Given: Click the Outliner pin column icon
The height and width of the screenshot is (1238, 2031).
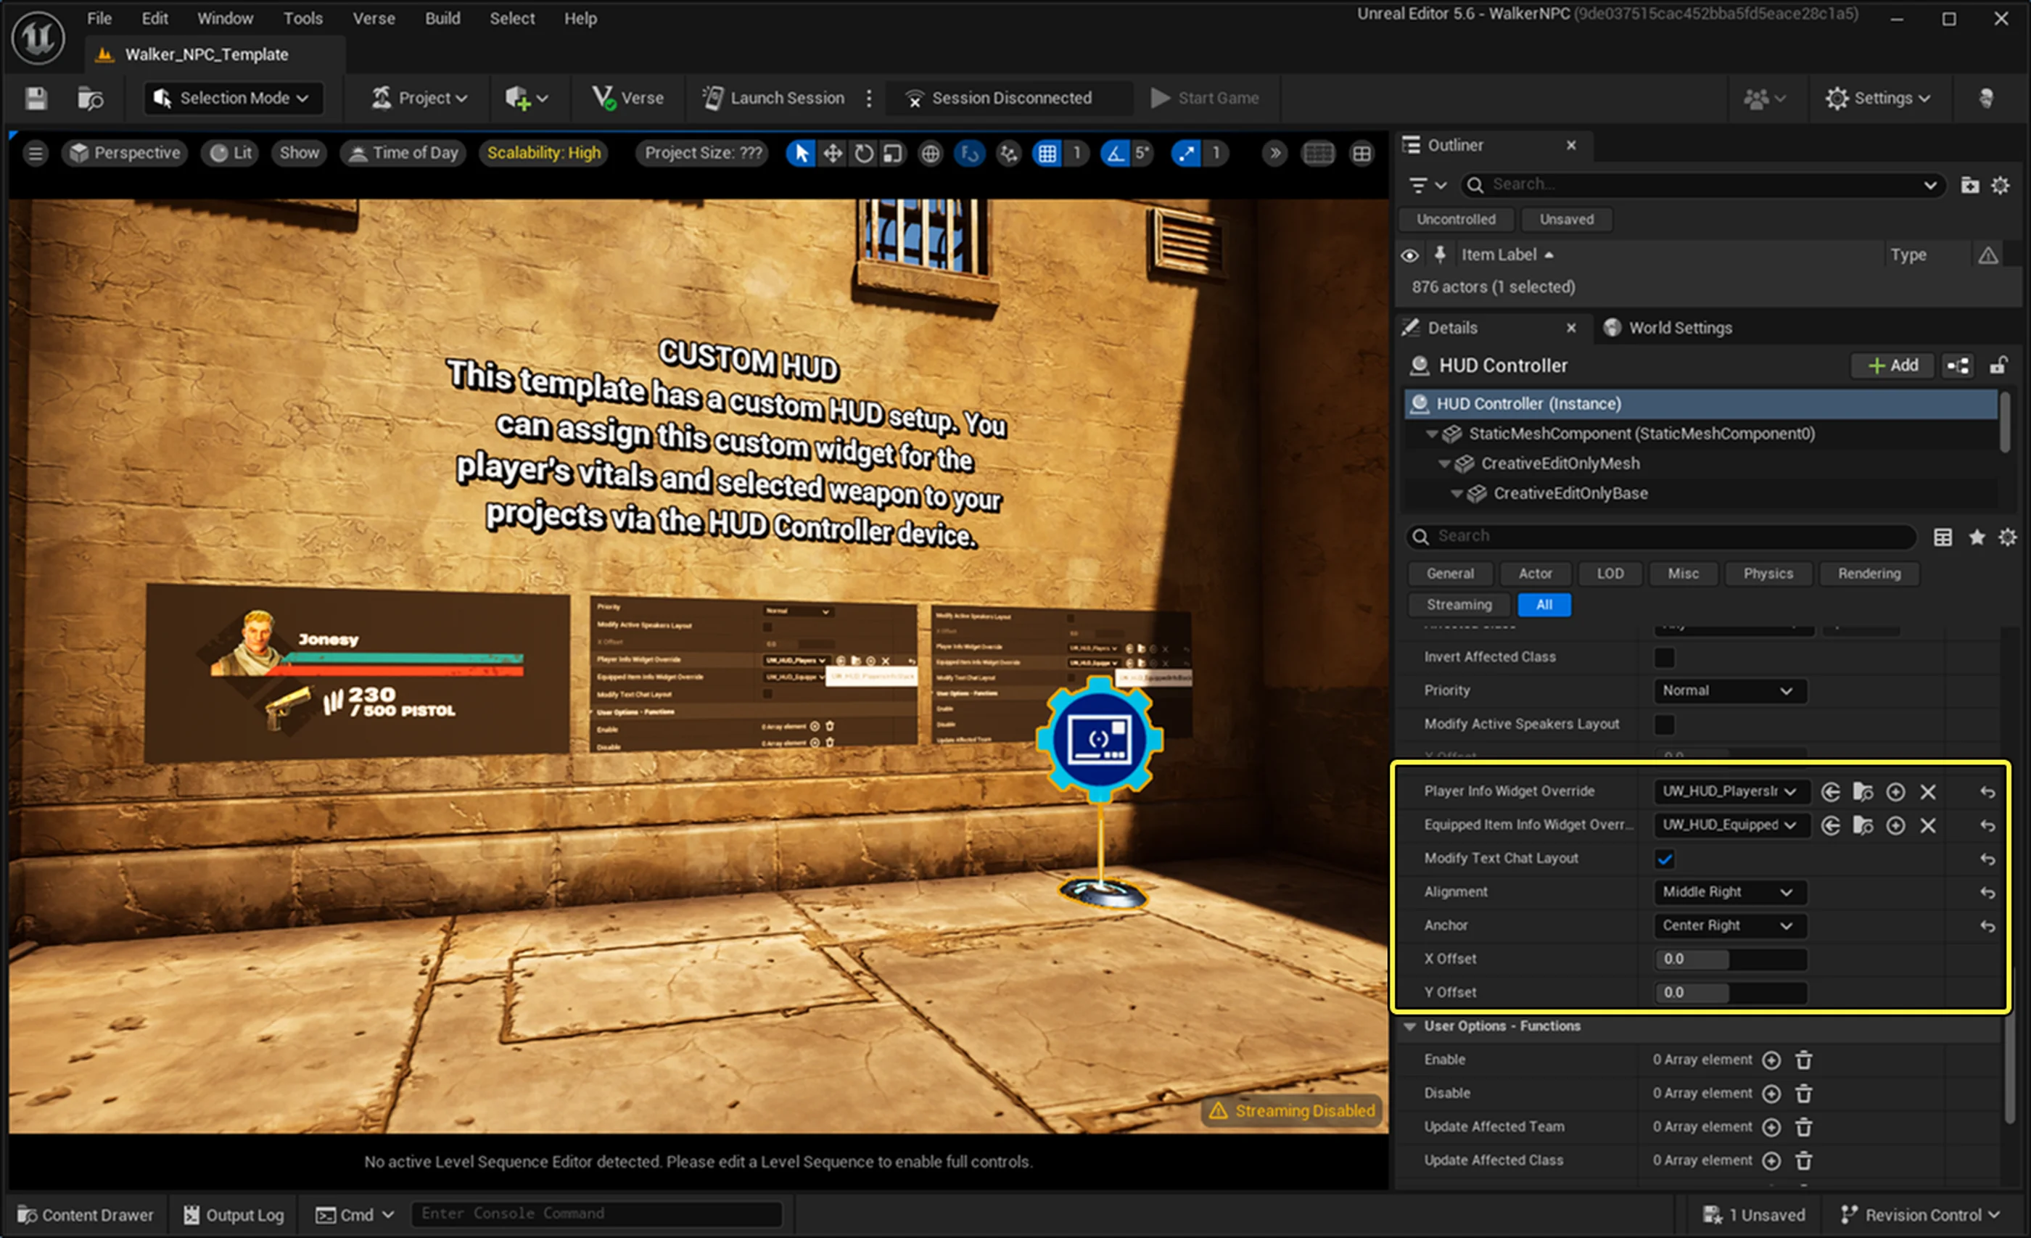Looking at the screenshot, I should [1440, 255].
